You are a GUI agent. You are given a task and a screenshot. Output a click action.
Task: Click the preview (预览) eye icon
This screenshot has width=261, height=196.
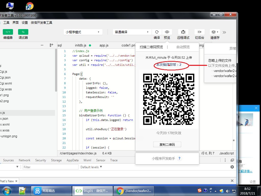[167, 32]
